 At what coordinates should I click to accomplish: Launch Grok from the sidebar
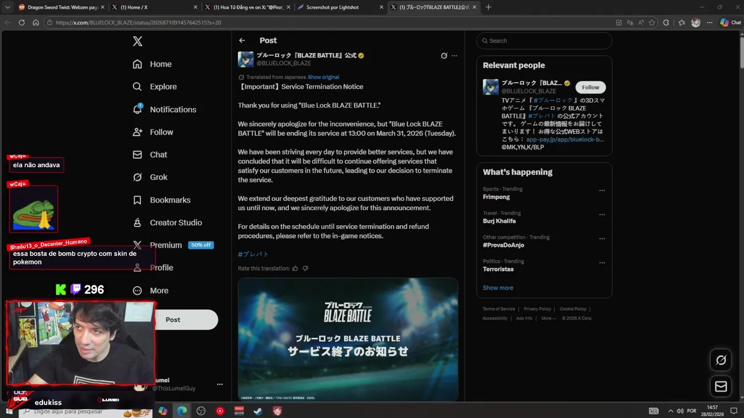tap(149, 177)
